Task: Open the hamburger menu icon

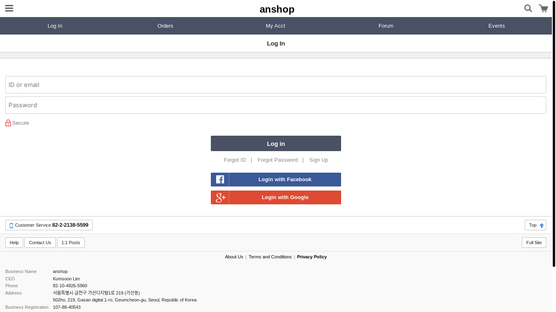Action: pyautogui.click(x=9, y=8)
